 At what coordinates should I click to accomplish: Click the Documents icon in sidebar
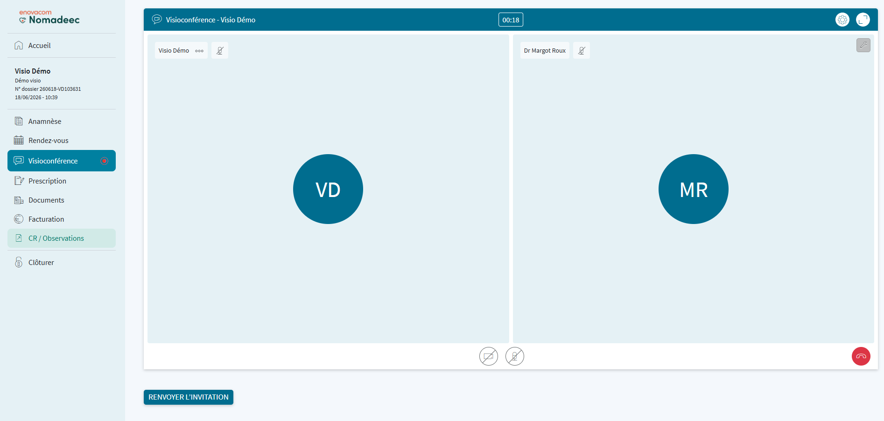click(x=19, y=200)
